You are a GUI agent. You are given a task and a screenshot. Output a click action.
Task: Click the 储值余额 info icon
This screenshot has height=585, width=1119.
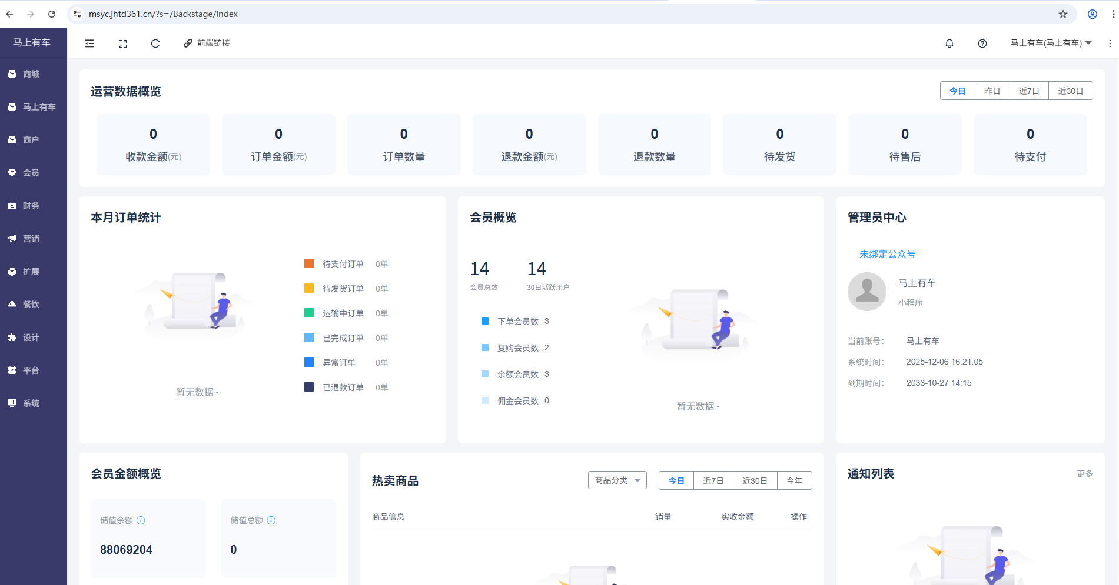tap(141, 520)
